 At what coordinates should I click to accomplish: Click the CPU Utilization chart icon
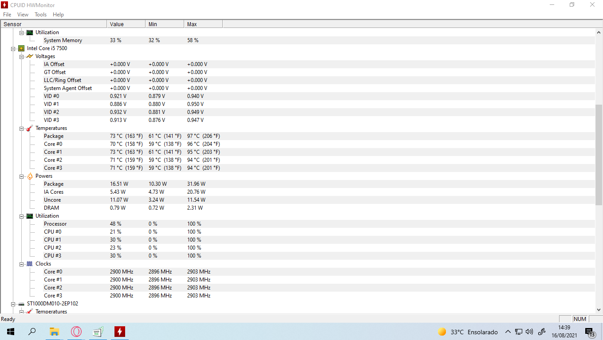30,216
